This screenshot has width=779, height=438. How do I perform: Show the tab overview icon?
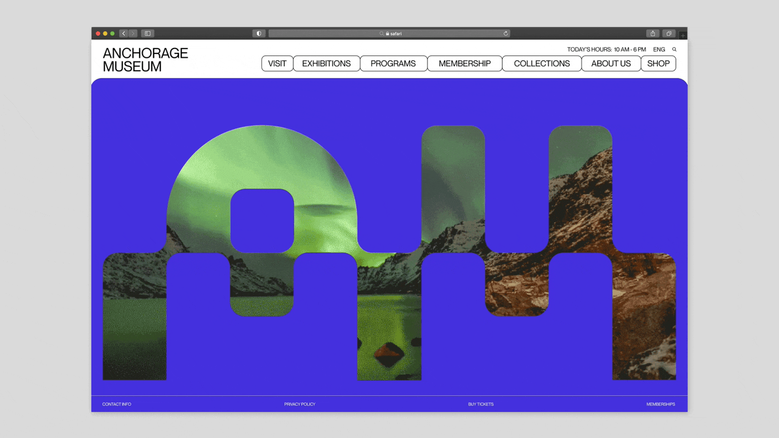click(669, 33)
